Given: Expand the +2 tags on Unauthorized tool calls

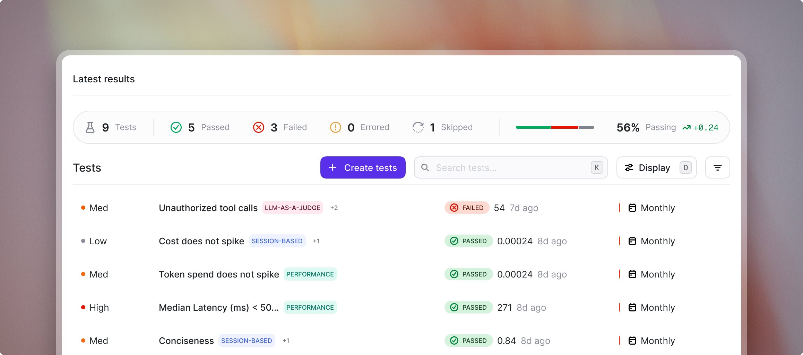Looking at the screenshot, I should point(334,208).
